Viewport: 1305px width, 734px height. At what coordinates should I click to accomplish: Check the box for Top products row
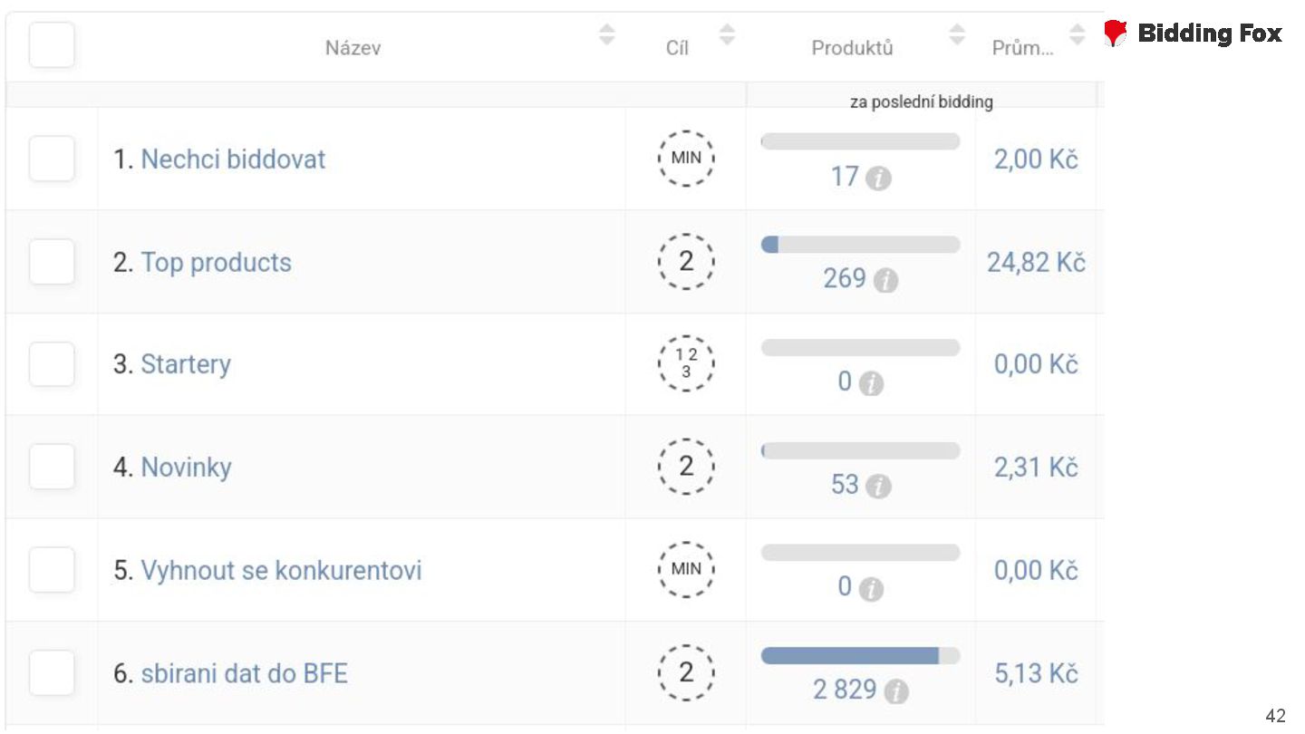point(52,262)
